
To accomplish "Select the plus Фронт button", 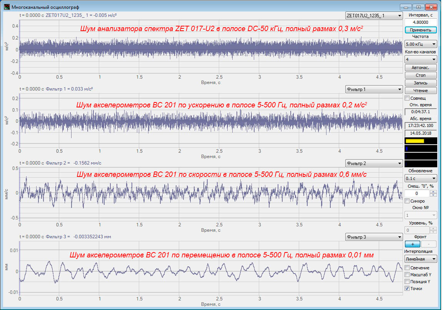I will 413,244.
